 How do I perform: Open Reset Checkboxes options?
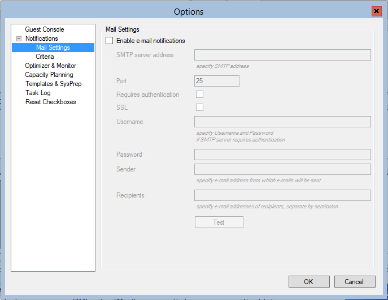[x=50, y=102]
